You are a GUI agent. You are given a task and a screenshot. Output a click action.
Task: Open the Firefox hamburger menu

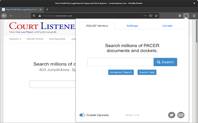tap(194, 15)
